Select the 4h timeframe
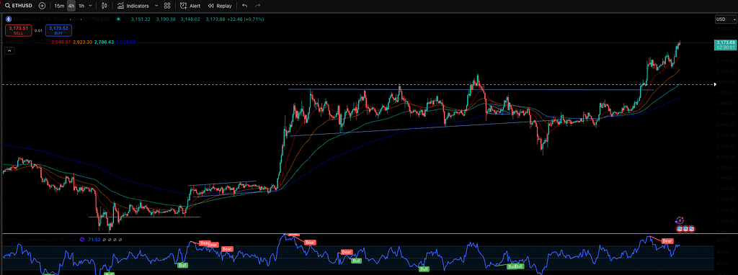The width and height of the screenshot is (738, 275). click(71, 6)
